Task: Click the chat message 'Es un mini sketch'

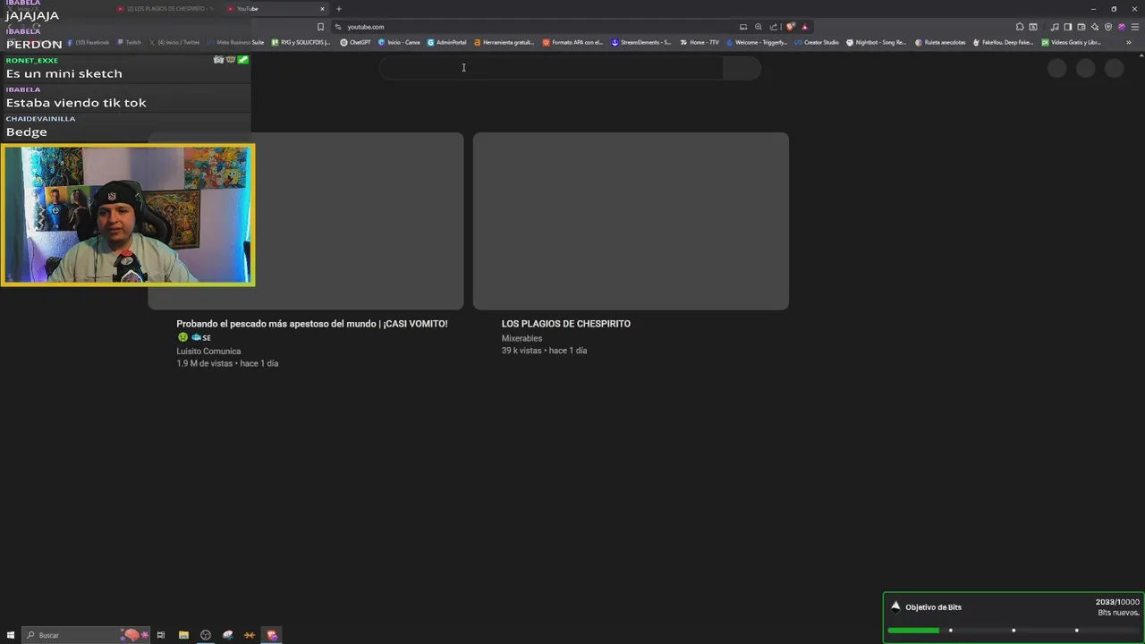Action: point(64,73)
